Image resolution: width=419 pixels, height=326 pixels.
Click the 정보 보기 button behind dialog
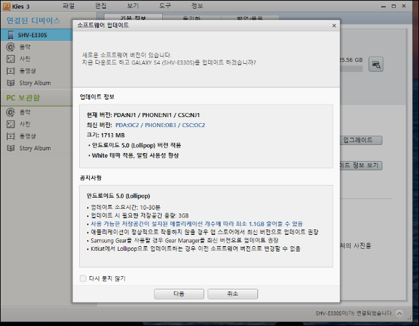(x=361, y=166)
